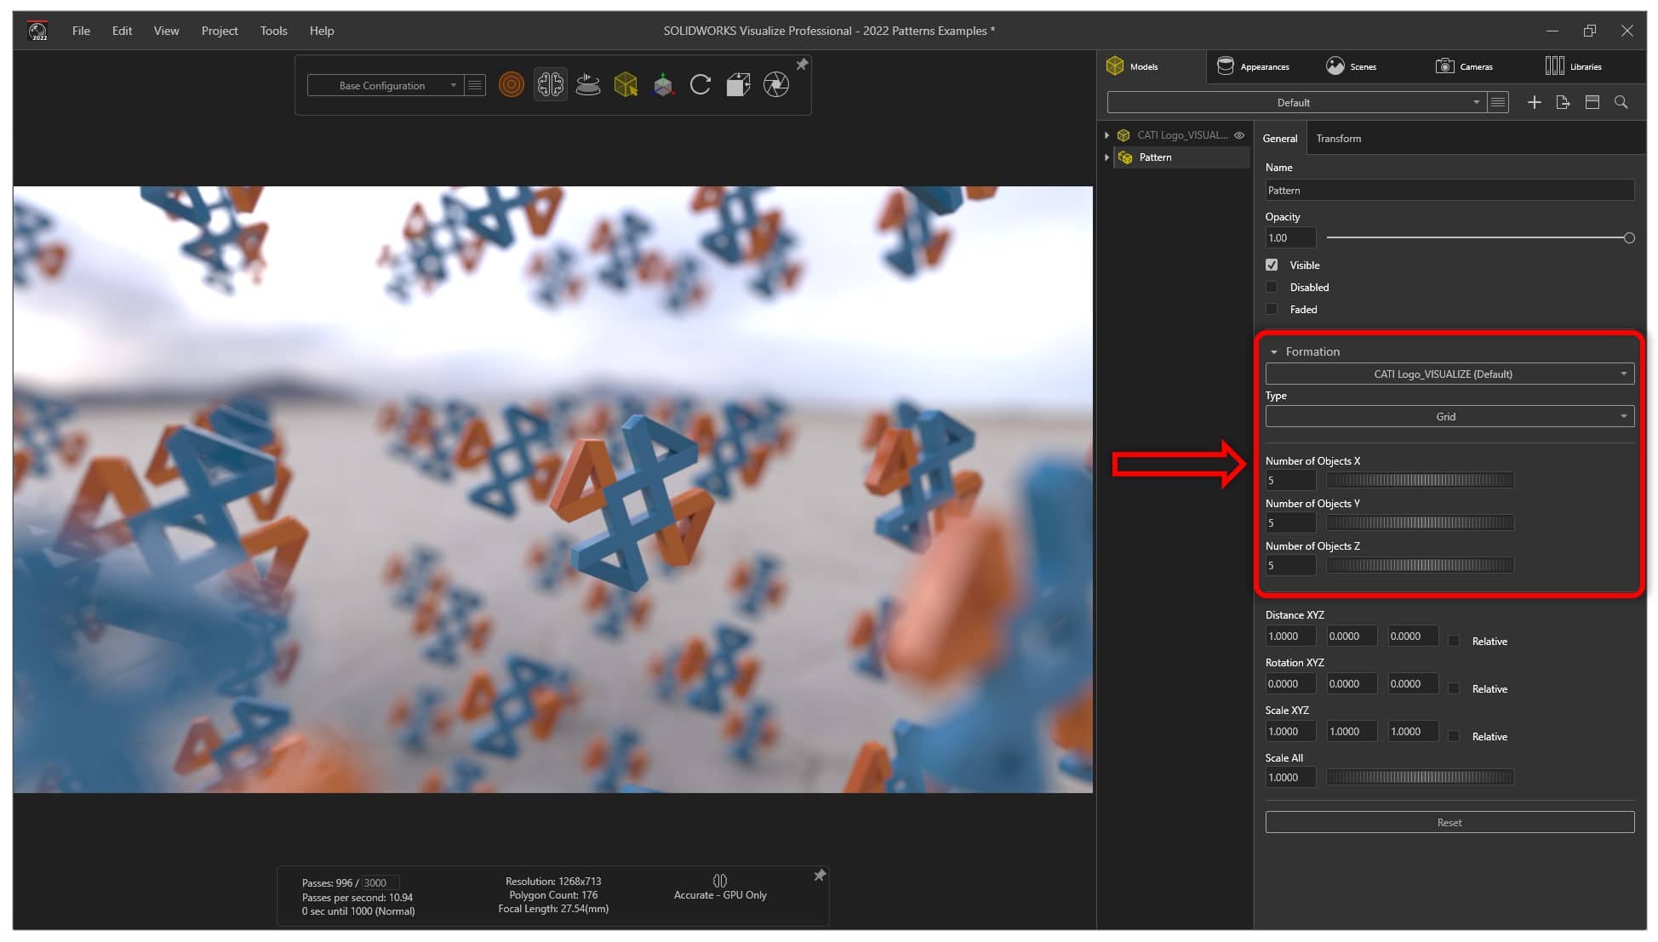Click the environment/HDRI icon in toolbar
The image size is (1658, 942).
pyautogui.click(x=587, y=84)
